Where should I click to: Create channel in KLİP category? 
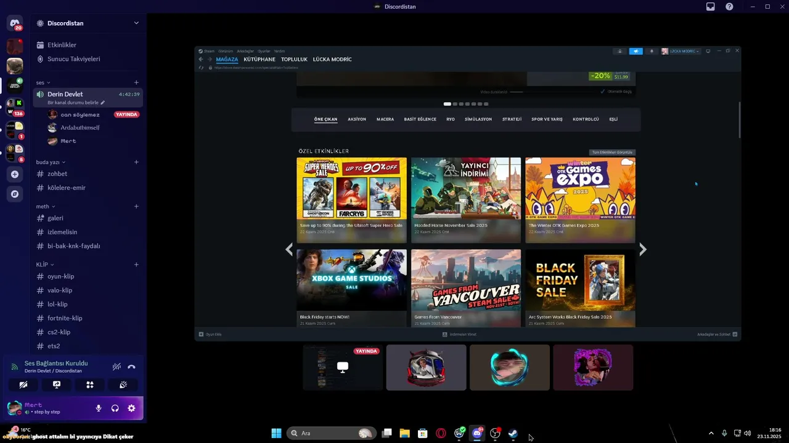pyautogui.click(x=136, y=265)
